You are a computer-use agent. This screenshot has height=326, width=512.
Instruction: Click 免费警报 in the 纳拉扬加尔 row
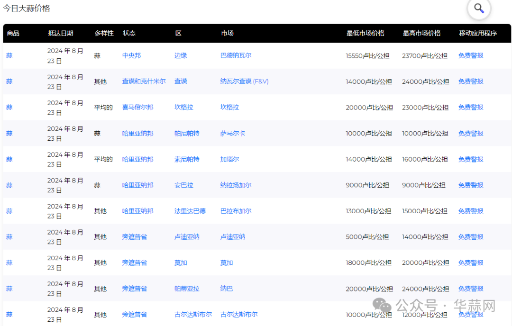point(471,185)
